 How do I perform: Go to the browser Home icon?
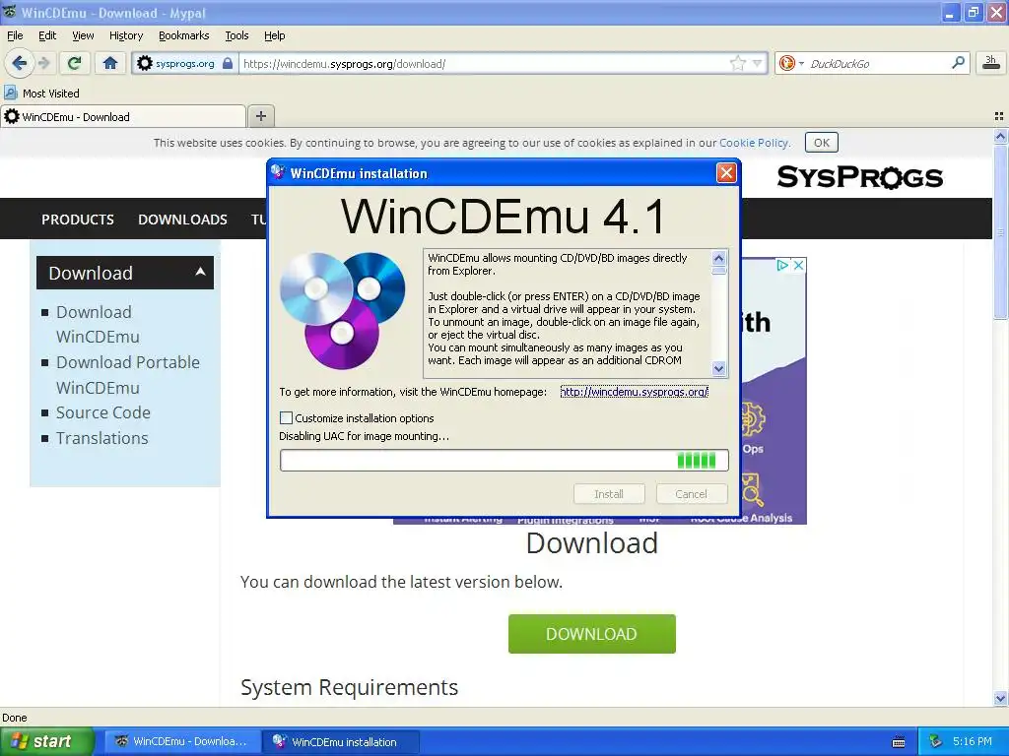110,63
